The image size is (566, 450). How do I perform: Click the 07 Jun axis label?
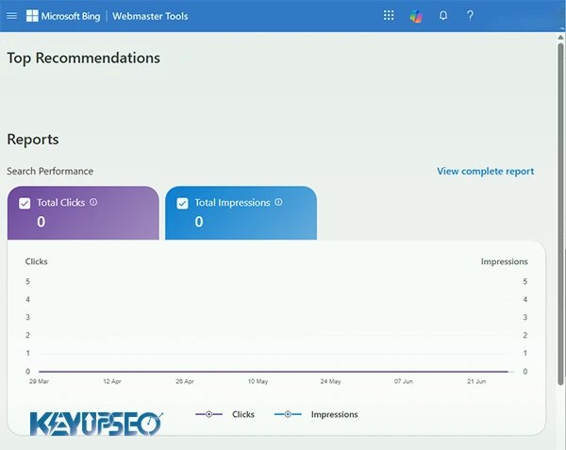[403, 381]
